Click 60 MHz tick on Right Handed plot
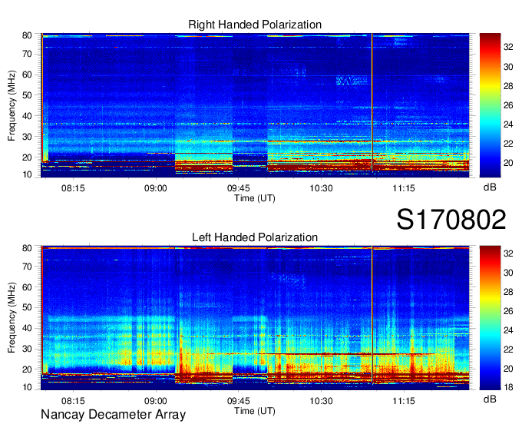 [x=27, y=75]
